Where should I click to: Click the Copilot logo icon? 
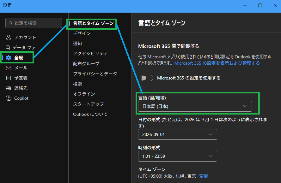pyautogui.click(x=9, y=98)
